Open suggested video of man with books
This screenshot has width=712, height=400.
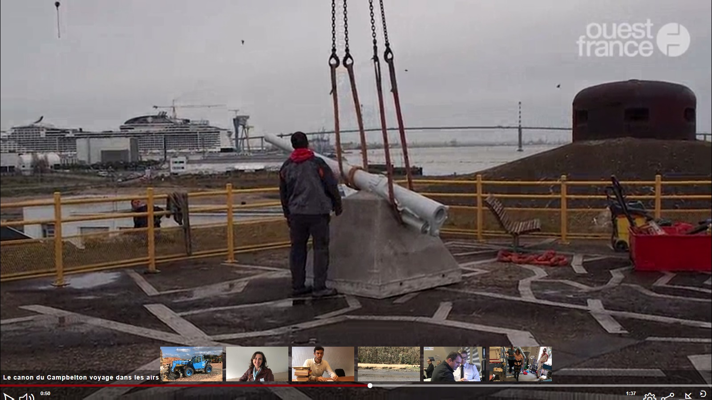tap(323, 364)
